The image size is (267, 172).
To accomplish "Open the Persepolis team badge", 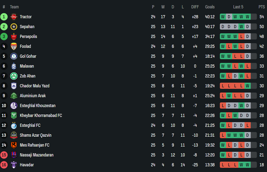I will coord(14,37).
